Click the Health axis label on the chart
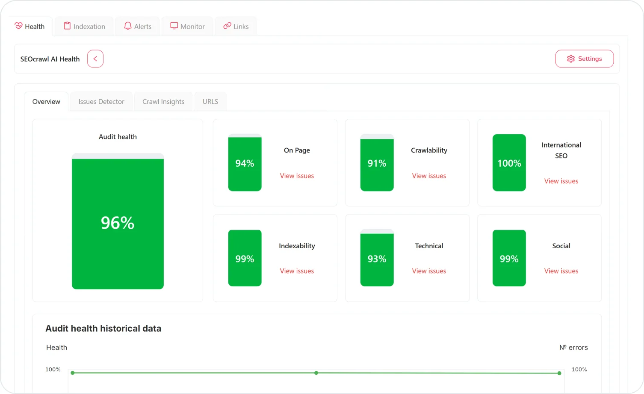 (56, 348)
